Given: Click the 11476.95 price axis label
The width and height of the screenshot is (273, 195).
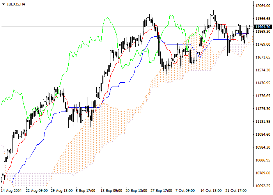Looking at the screenshot, I should coord(263,83).
